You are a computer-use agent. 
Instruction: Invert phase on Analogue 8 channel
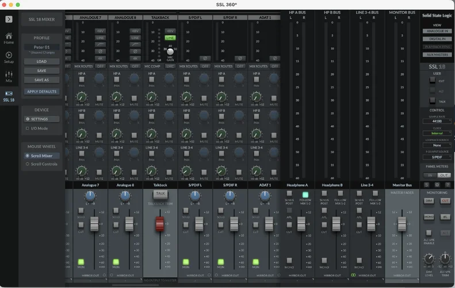(x=135, y=51)
